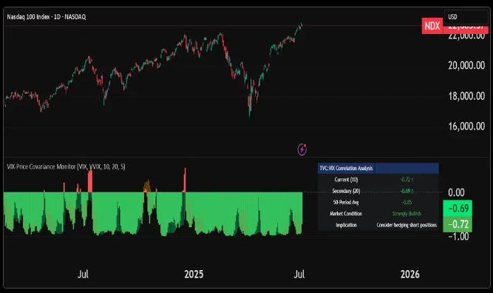Click the 50-Period Avg row label
This screenshot has width=493, height=293.
[346, 202]
